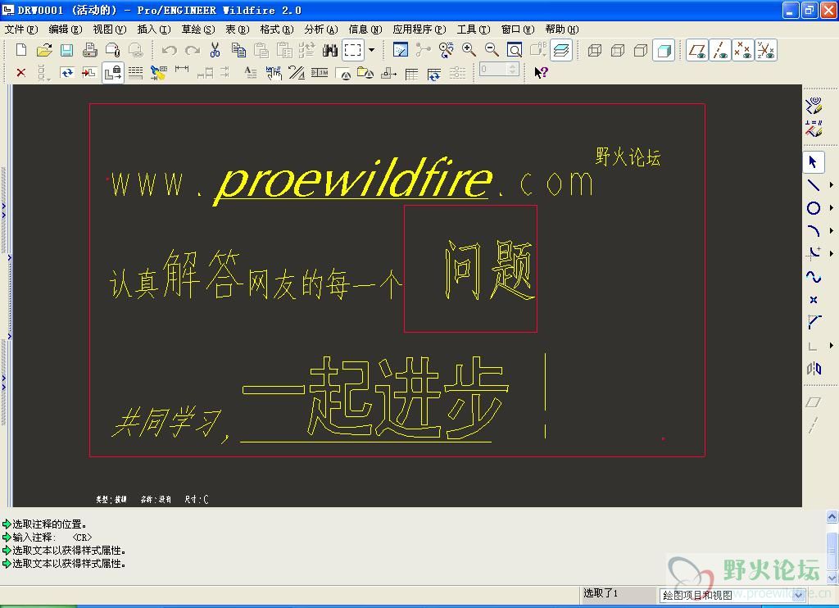Click the dashed rectangle selection tool
Screen dimensions: 839x608
point(353,50)
